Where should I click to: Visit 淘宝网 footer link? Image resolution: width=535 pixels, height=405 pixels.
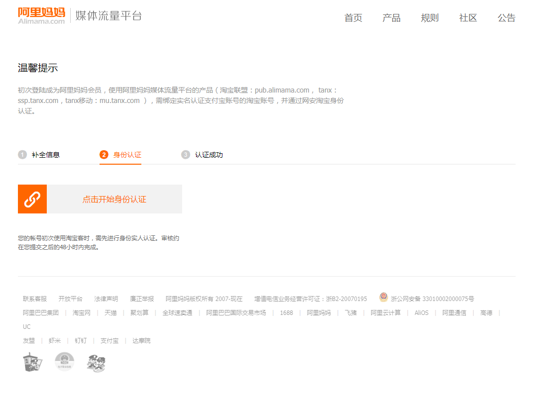[x=81, y=313]
